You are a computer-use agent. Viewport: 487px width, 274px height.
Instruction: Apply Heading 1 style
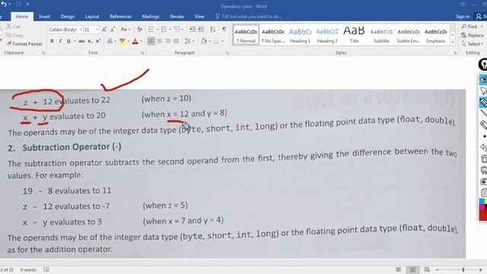pos(300,35)
